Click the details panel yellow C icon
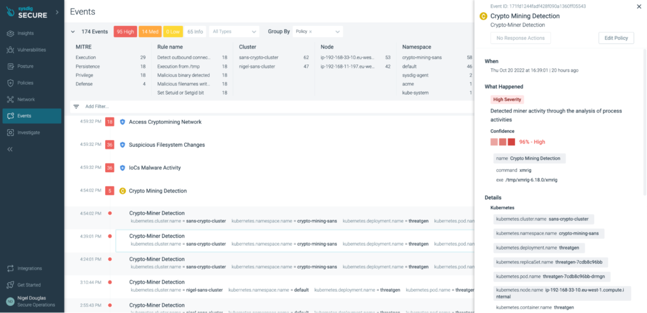The image size is (647, 313). (484, 17)
